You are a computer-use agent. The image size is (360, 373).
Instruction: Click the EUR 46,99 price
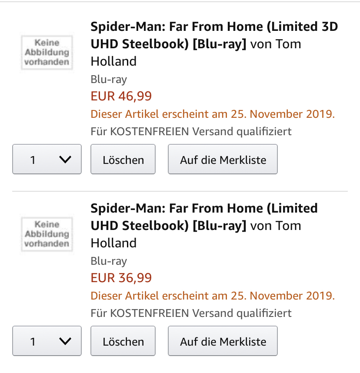(121, 96)
